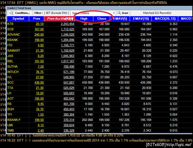Screen dimensions: 193x148
Task: Select the BBL symbol
Action: 10,61
